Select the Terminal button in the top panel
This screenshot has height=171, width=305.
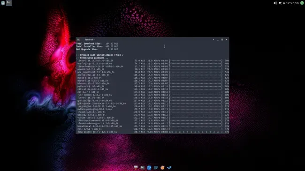[9, 3]
